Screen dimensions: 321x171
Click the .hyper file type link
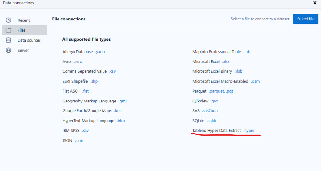[x=249, y=131]
